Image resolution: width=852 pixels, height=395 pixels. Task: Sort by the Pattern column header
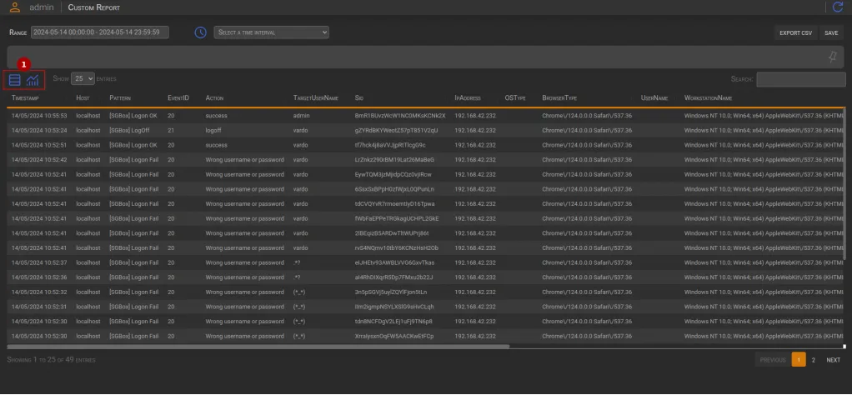[x=120, y=98]
